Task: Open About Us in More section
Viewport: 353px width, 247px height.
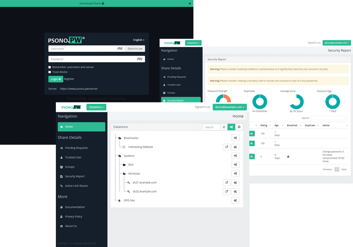Action: tap(71, 226)
